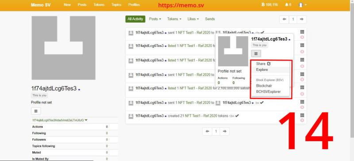The height and width of the screenshot is (161, 354).
Task: Click the sender avatar on the 2,100,000,000 satoshis row
Action: point(131,88)
